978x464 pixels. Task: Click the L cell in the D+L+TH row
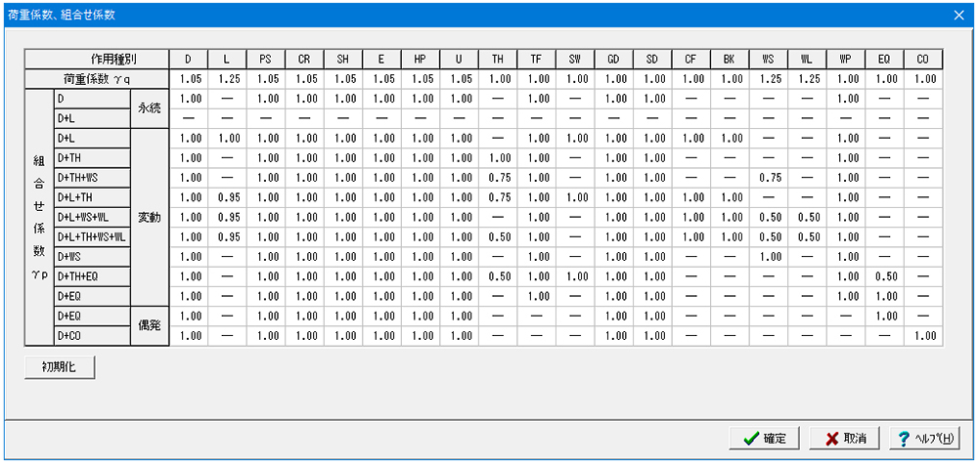tap(227, 197)
